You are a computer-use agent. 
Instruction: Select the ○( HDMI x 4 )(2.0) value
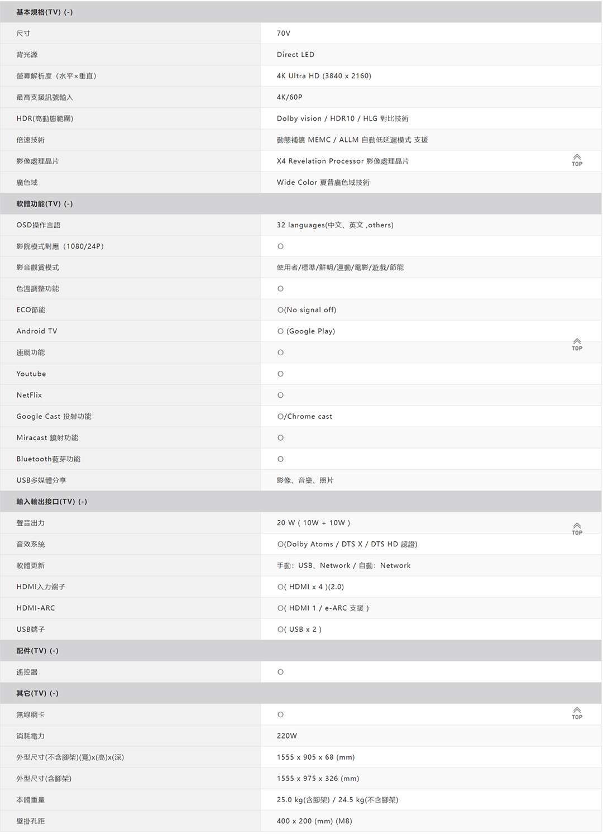pos(310,587)
